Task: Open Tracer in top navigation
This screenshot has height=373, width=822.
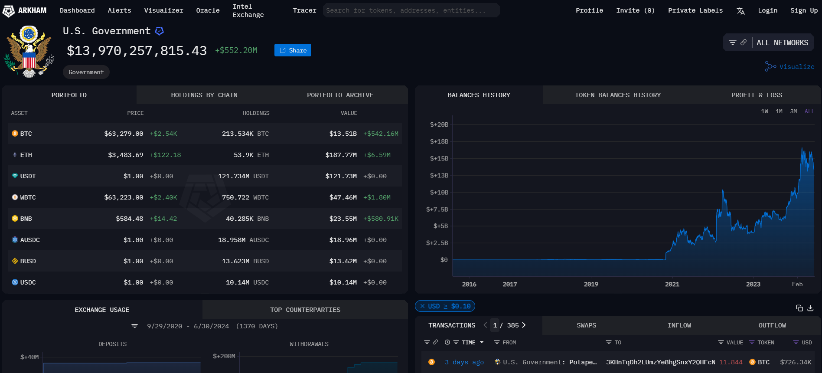Action: pos(304,10)
